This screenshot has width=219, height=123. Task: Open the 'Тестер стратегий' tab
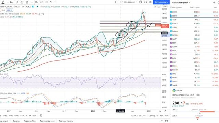coord(47,121)
